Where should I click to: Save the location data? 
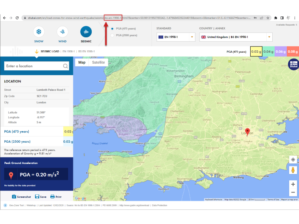(41, 197)
